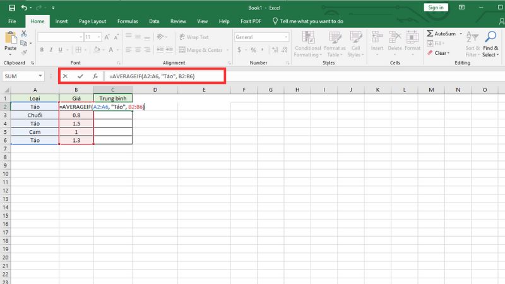The height and width of the screenshot is (284, 505).
Task: Toggle Bold formatting
Action: point(42,50)
